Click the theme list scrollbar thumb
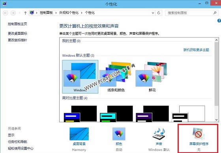The width and height of the screenshot is (221, 153). click(x=217, y=74)
